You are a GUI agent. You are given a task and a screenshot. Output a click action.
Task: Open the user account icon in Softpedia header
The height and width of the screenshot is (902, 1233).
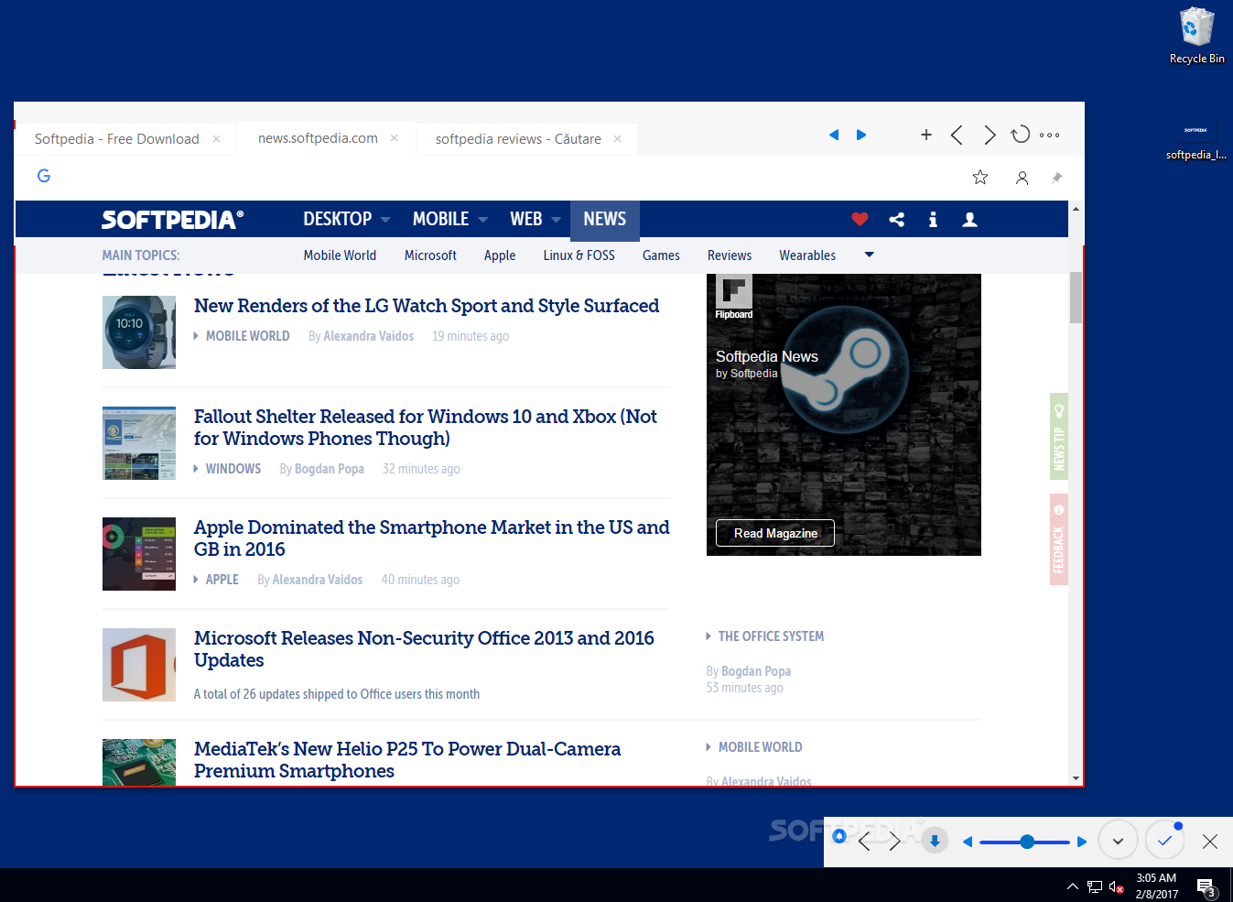[x=970, y=219]
